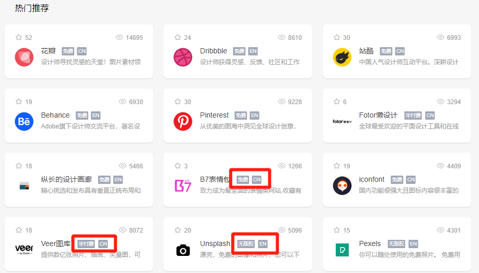Click the eye view icon on Dribbble card

pyautogui.click(x=281, y=37)
